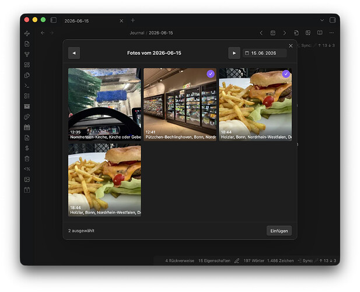Screen dimensions: 360x292
Task: Click the cloud sync icon in ribbon
Action: tap(27, 117)
